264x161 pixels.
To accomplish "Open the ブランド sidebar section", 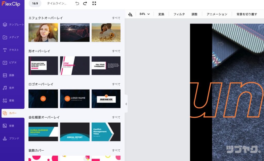I will click(x=11, y=139).
